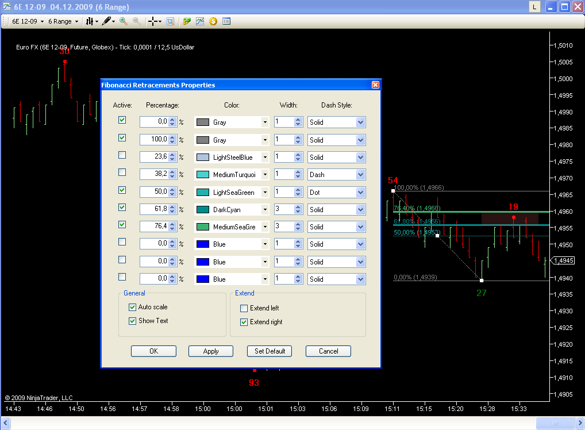Disable the 50,0 percent level checkbox

(x=122, y=190)
